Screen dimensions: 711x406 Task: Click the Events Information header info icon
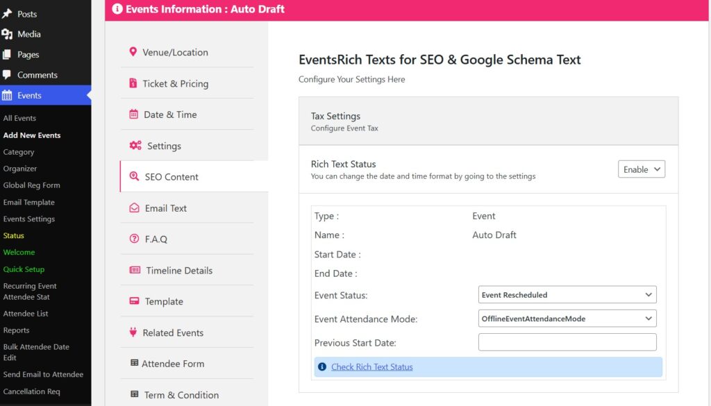117,9
